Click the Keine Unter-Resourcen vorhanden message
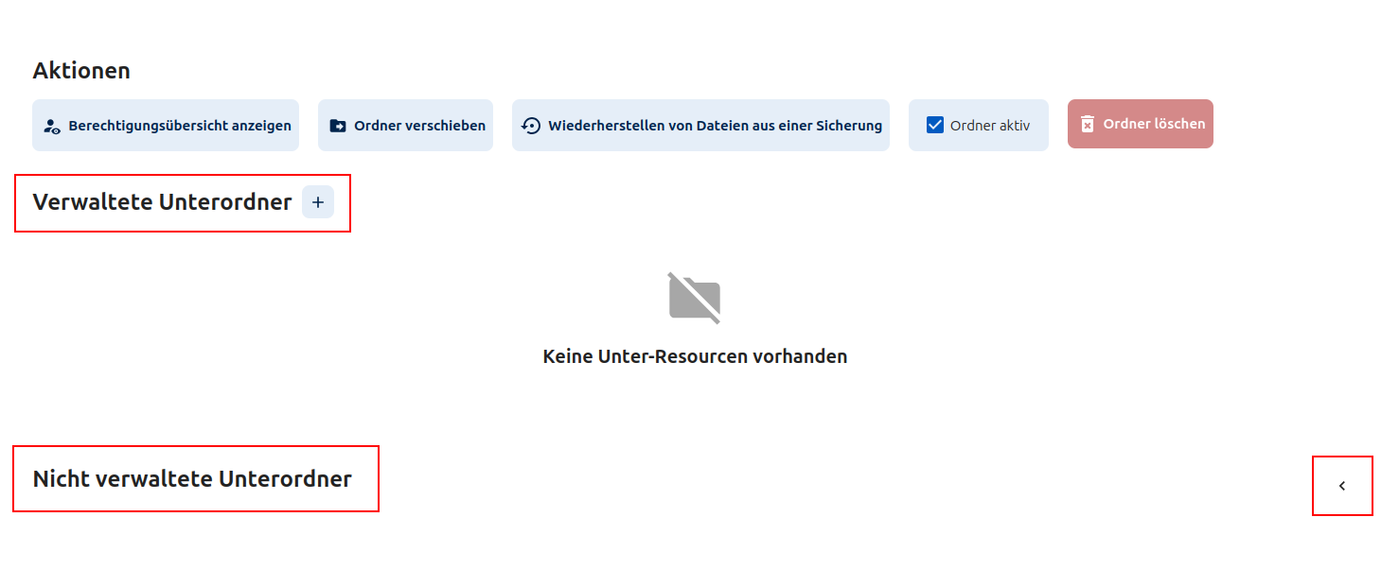The width and height of the screenshot is (1399, 569). click(696, 356)
